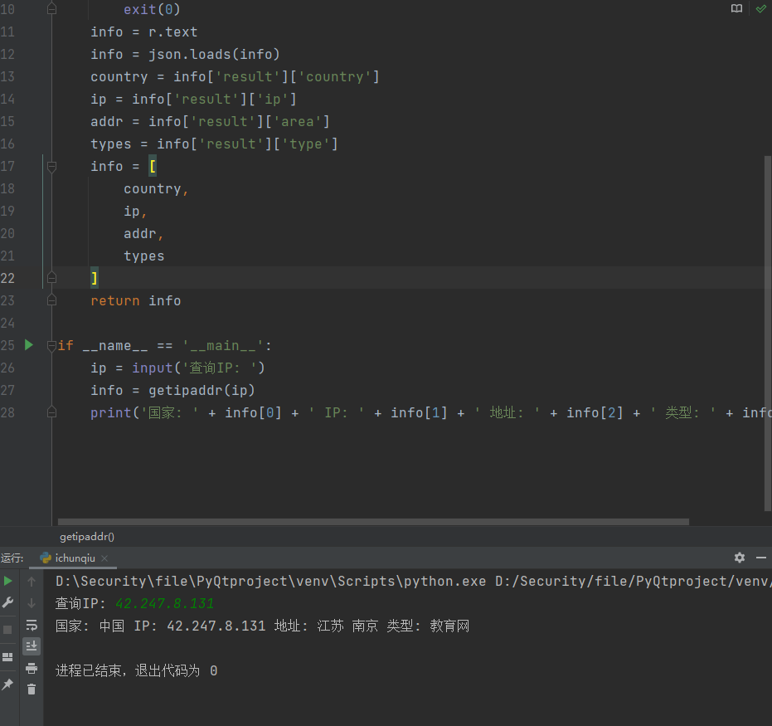
Task: Click the 进程已结束 exit code message
Action: pos(136,670)
